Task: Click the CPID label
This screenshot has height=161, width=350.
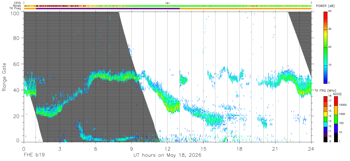Action: pyautogui.click(x=17, y=3)
